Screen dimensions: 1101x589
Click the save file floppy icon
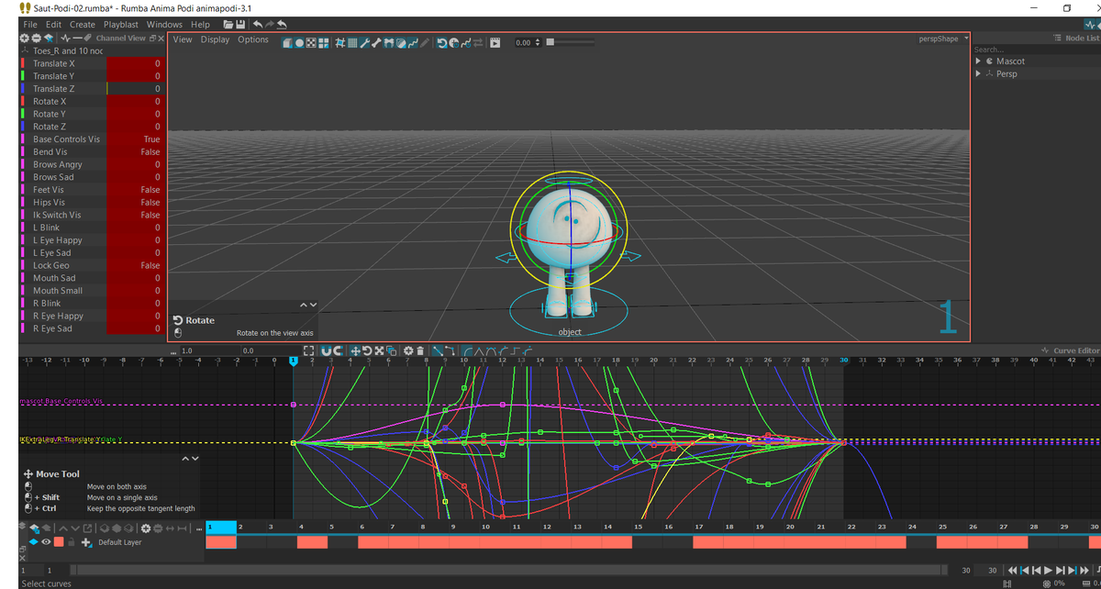[x=240, y=25]
